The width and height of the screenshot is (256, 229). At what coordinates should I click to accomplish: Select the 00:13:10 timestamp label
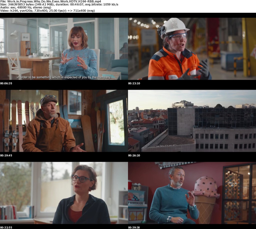[134, 83]
